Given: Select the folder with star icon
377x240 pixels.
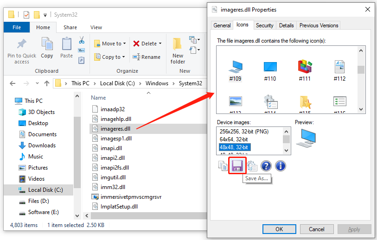Looking at the screenshot, I should coord(305,102).
